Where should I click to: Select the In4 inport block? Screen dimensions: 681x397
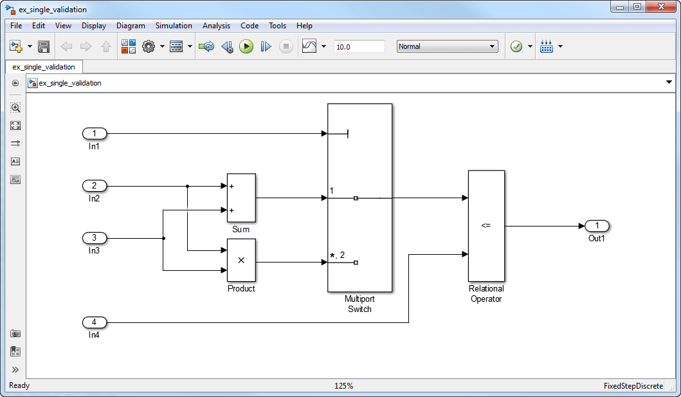point(95,322)
